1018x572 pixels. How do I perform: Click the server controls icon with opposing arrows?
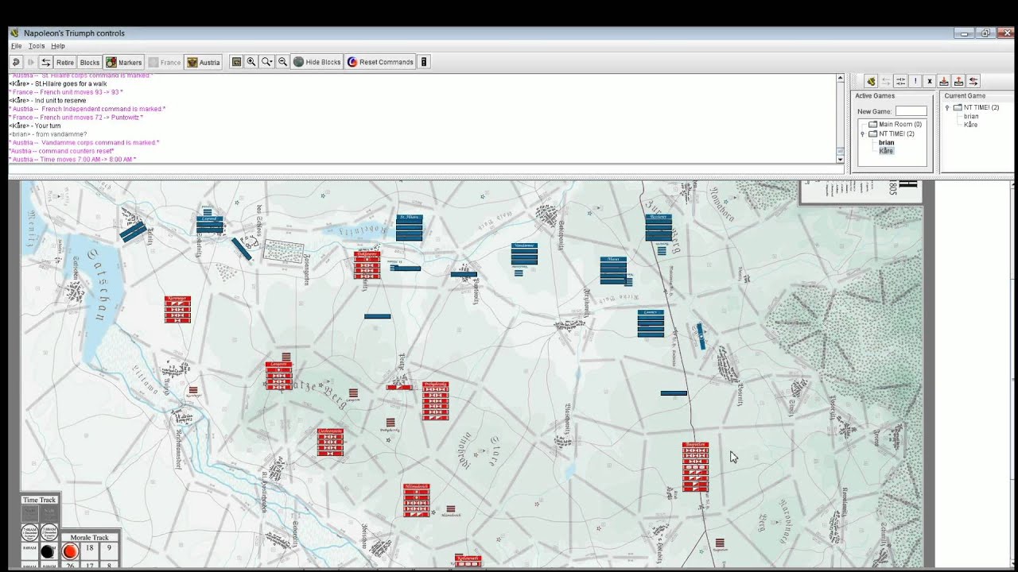coord(900,81)
